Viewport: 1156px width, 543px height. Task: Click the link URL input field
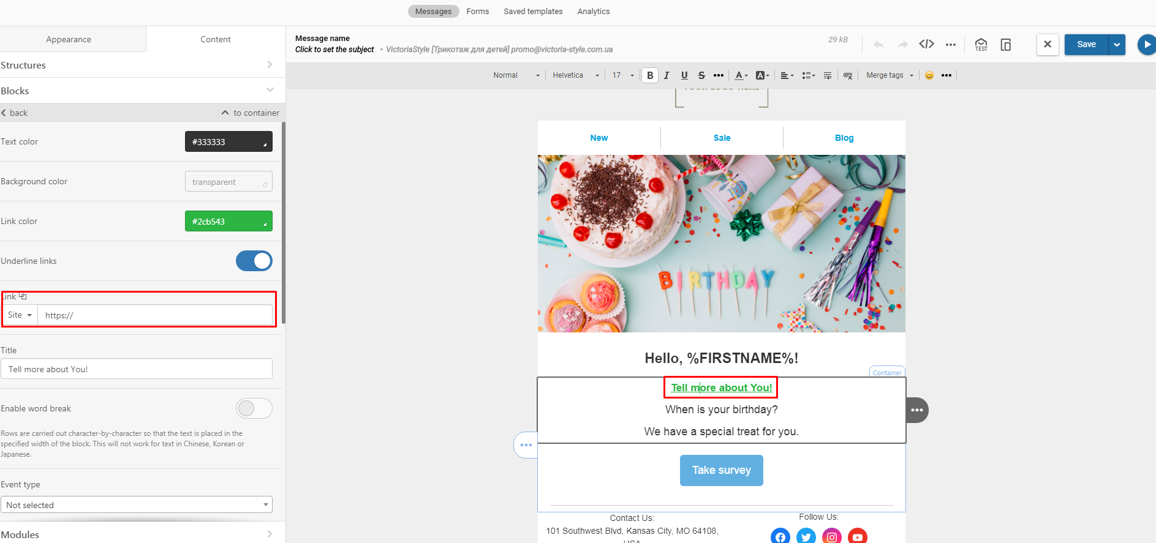click(x=155, y=315)
